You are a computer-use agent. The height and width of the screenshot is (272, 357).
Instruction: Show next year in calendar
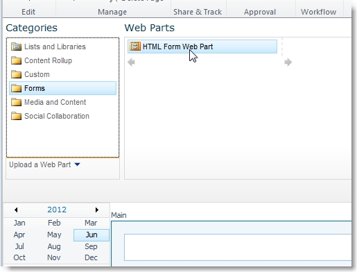tap(97, 210)
